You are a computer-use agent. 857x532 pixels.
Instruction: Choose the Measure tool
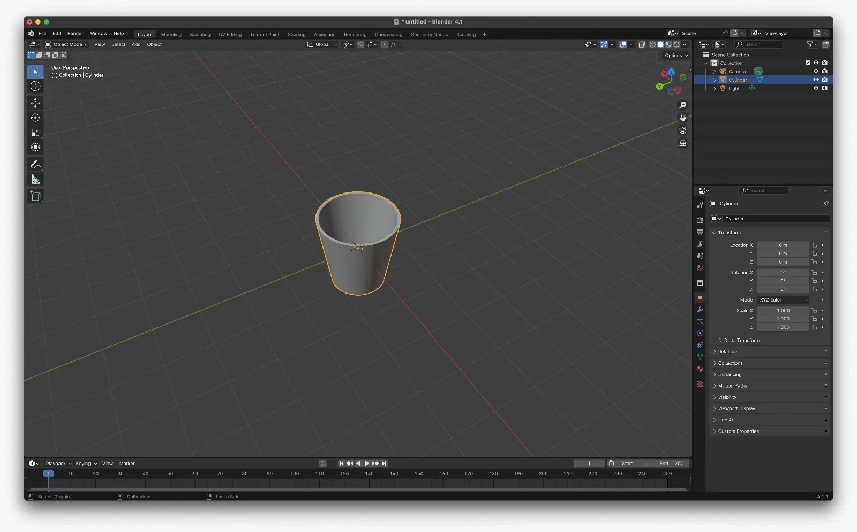[x=35, y=179]
